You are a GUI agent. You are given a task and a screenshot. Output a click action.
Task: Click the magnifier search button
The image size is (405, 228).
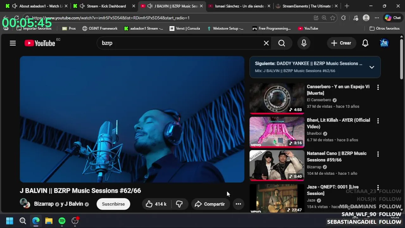[x=282, y=43]
